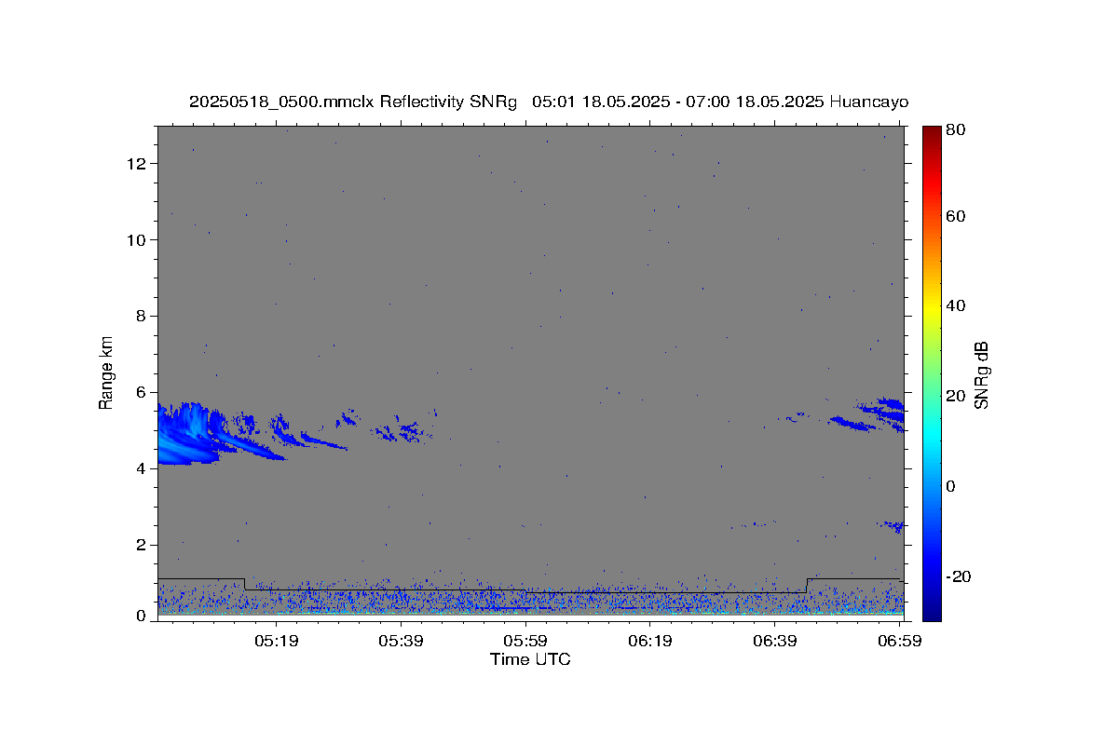Click the 'Time UTC' x-axis label
Screen dimensions: 1118x745
[530, 659]
